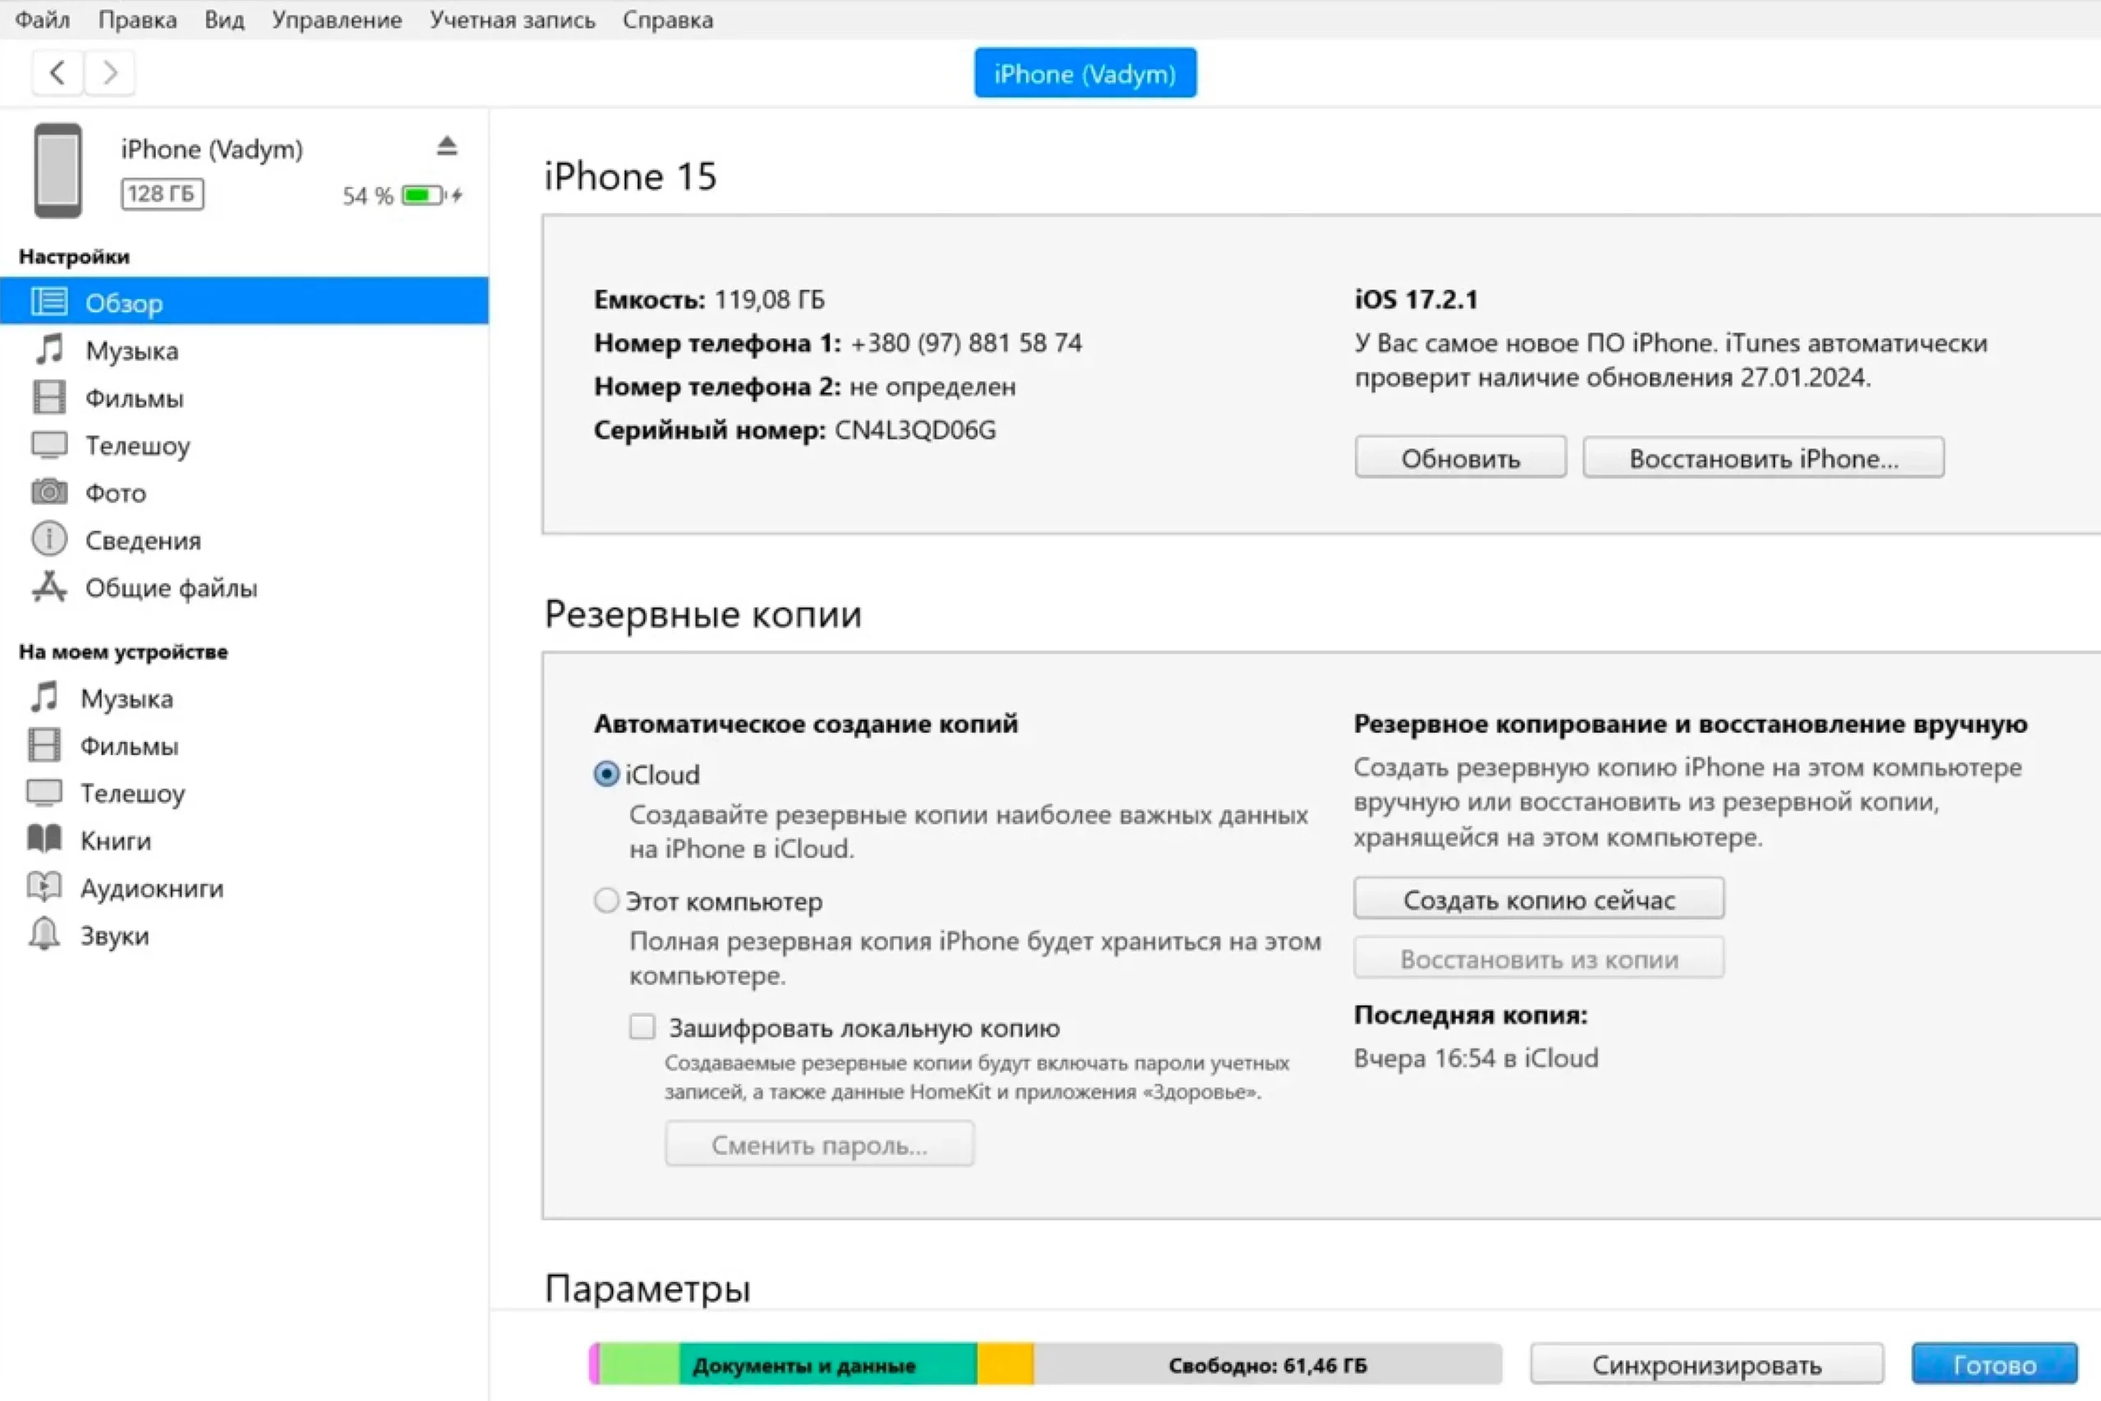
Task: Select the iCloud backup radio button
Action: click(606, 774)
